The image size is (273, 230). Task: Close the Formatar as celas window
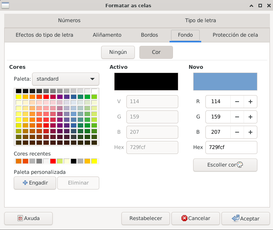269,6
